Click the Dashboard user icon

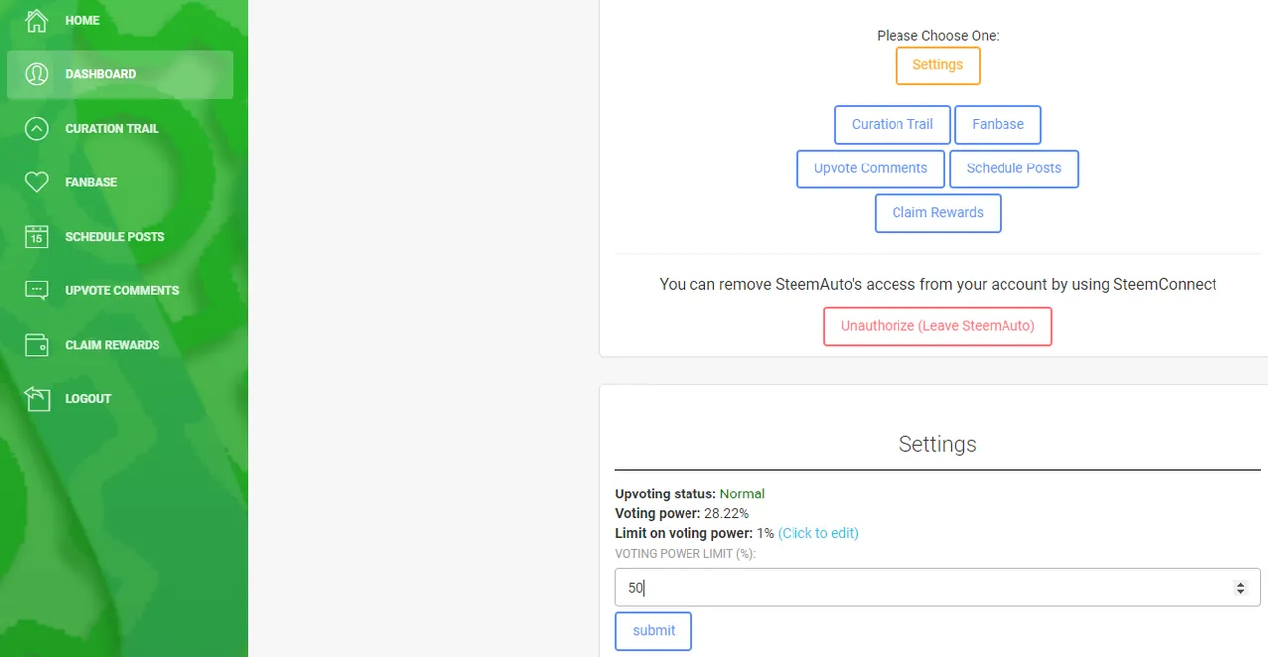36,74
